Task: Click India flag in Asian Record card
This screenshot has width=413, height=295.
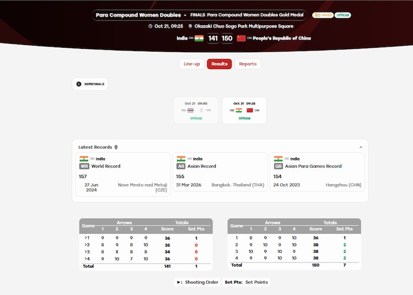Action: point(181,159)
